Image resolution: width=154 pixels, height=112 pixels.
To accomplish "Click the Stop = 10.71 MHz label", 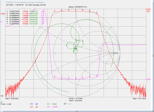I will 139,99.
